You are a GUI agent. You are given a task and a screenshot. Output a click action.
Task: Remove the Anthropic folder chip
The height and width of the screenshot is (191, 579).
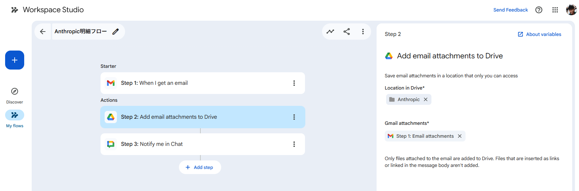[426, 99]
